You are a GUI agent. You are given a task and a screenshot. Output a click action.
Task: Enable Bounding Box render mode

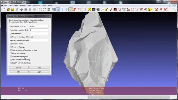click(x=40, y=9)
